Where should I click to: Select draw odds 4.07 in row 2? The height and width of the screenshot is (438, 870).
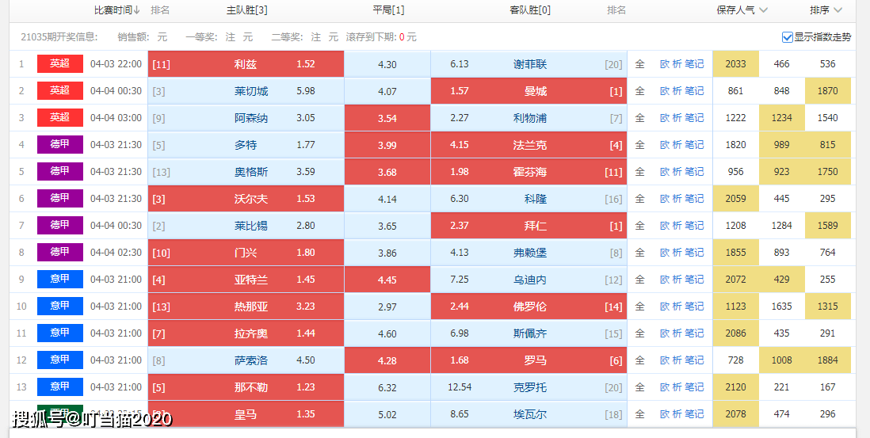[387, 91]
